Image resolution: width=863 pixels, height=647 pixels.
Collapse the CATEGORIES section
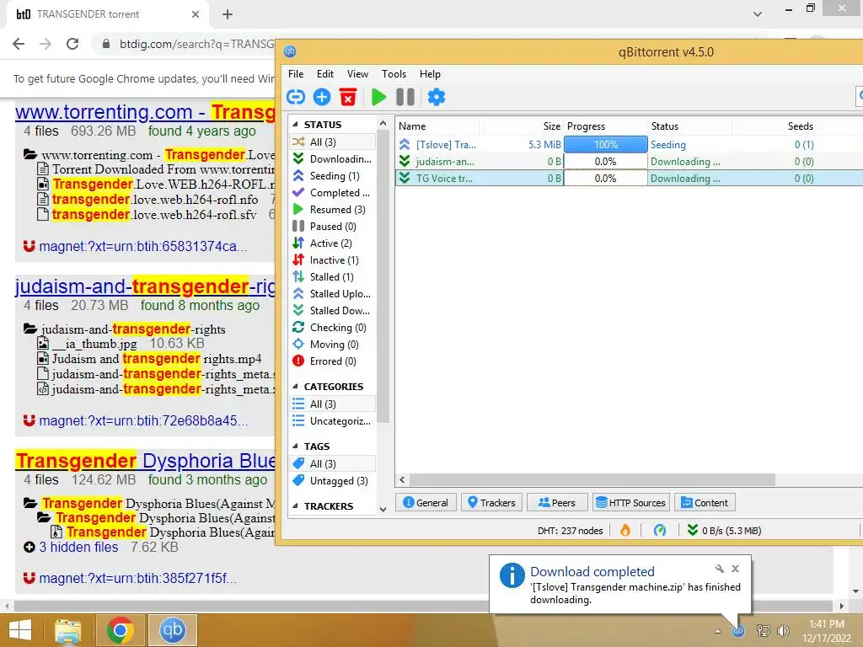[296, 387]
